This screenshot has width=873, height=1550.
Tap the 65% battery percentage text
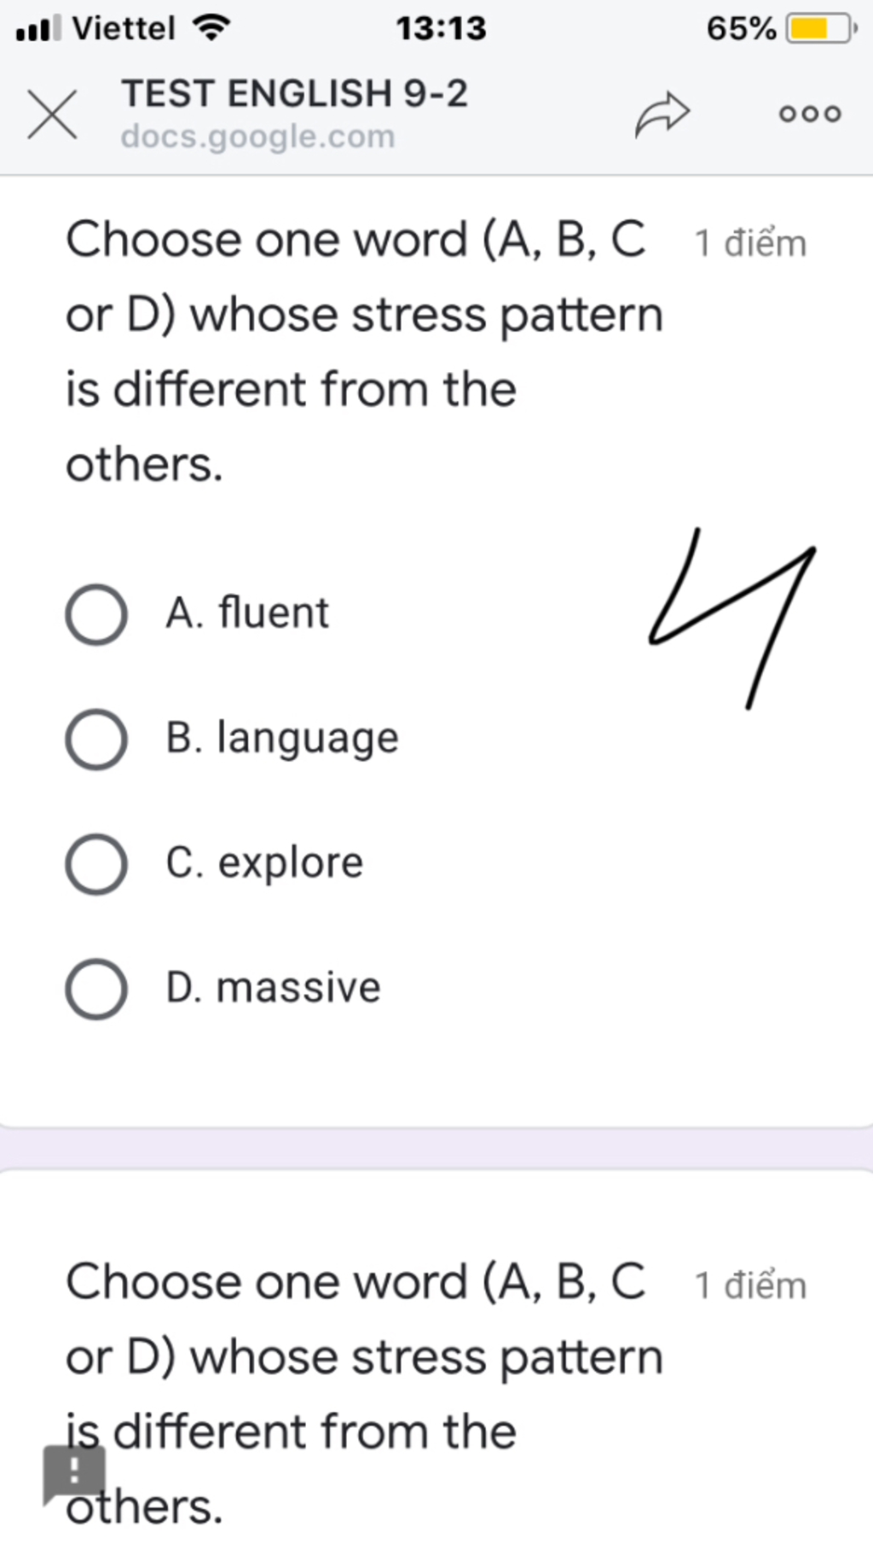tap(741, 29)
